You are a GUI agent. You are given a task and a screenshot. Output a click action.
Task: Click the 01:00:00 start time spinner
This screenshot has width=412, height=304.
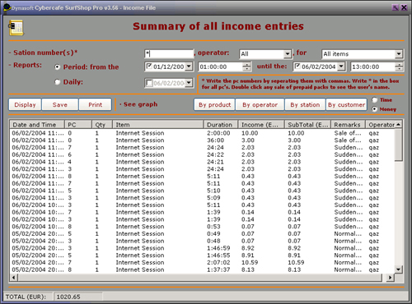coord(246,67)
